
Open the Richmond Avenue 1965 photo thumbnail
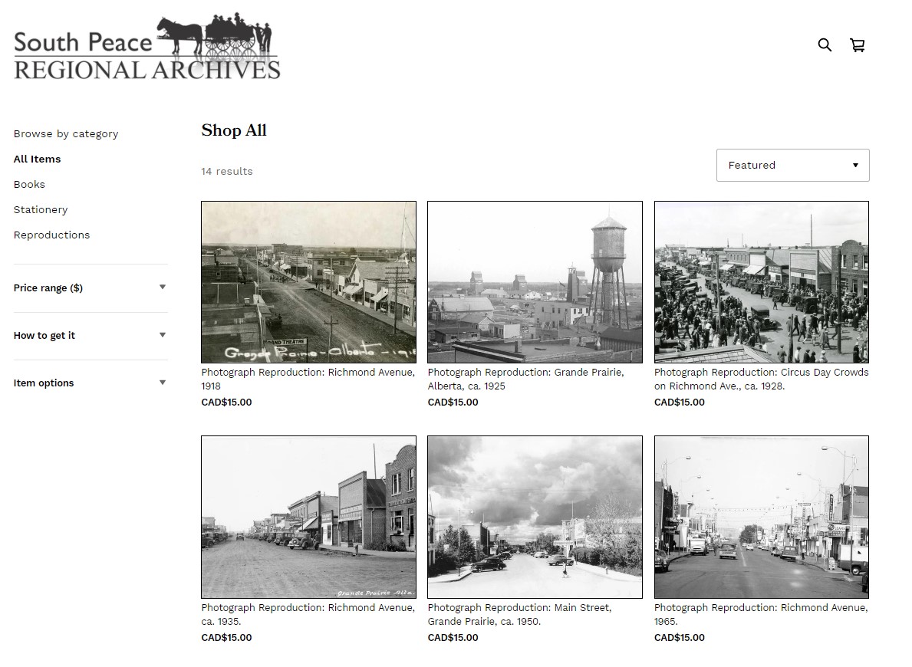(x=761, y=517)
